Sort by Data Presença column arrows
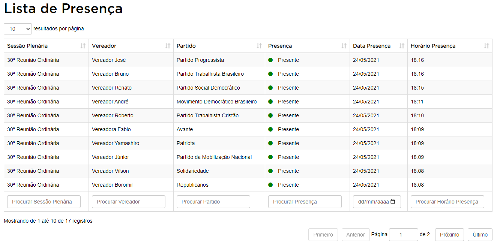 (402, 46)
